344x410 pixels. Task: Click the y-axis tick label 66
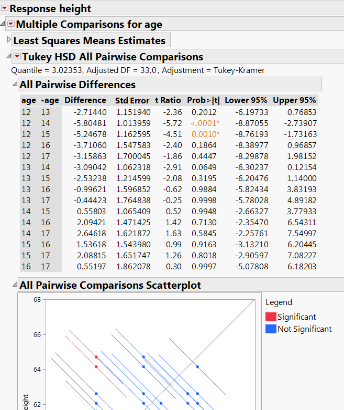point(37,335)
